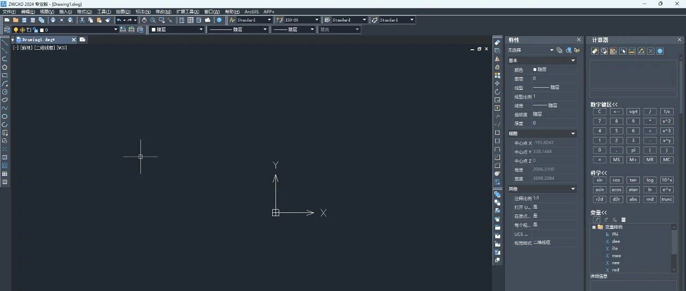Open the 修改(M) menu
This screenshot has height=291, width=686.
pyautogui.click(x=163, y=11)
